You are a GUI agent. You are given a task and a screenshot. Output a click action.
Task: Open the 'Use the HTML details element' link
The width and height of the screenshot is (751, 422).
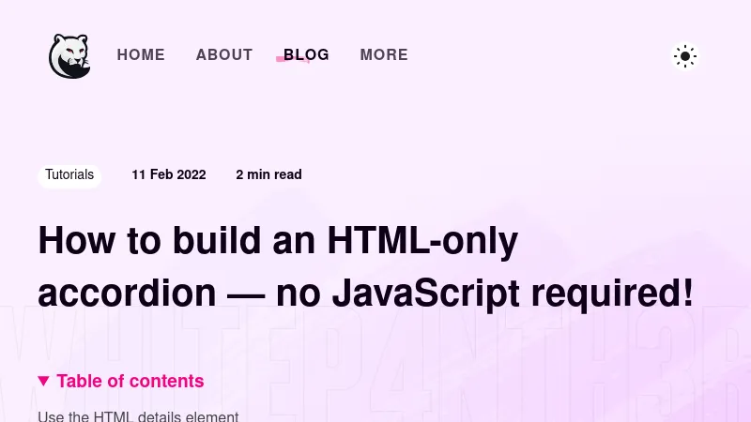(138, 415)
